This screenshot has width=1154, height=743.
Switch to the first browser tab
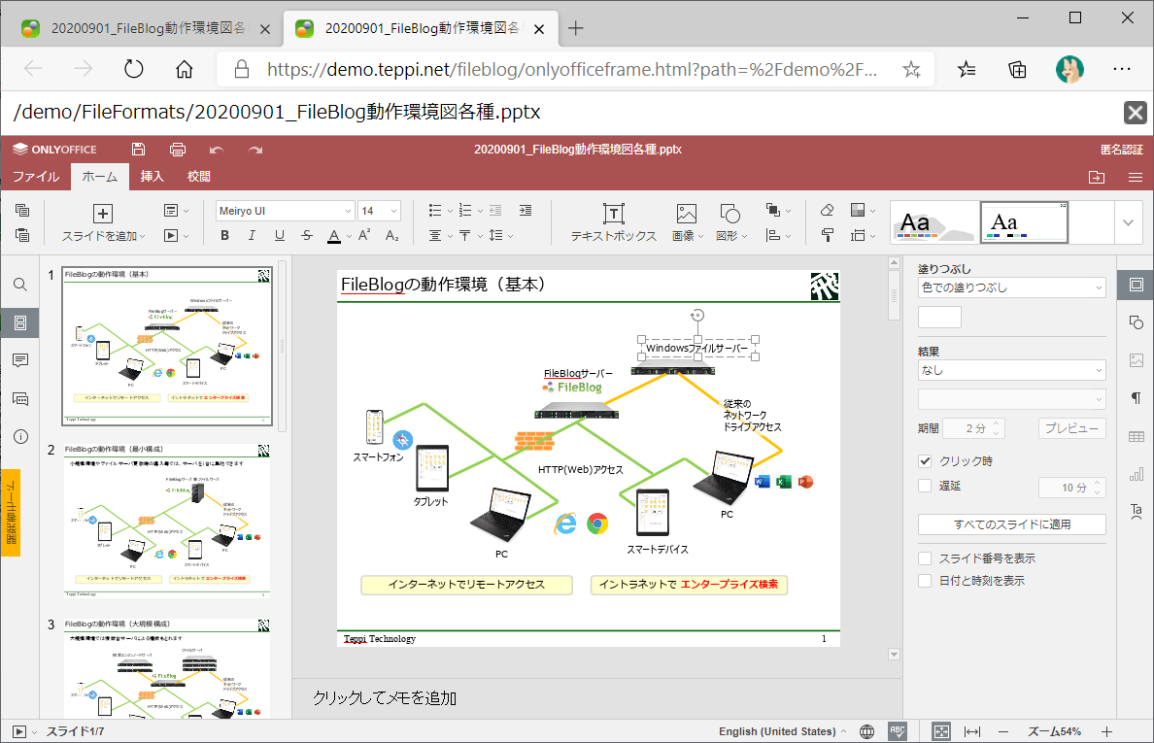[x=146, y=29]
